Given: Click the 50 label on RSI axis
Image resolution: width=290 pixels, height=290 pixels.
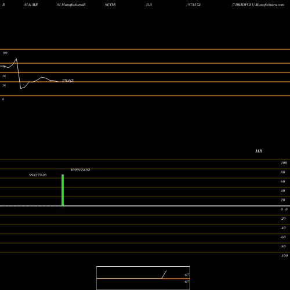Looking at the screenshot, I should pos(4,76).
